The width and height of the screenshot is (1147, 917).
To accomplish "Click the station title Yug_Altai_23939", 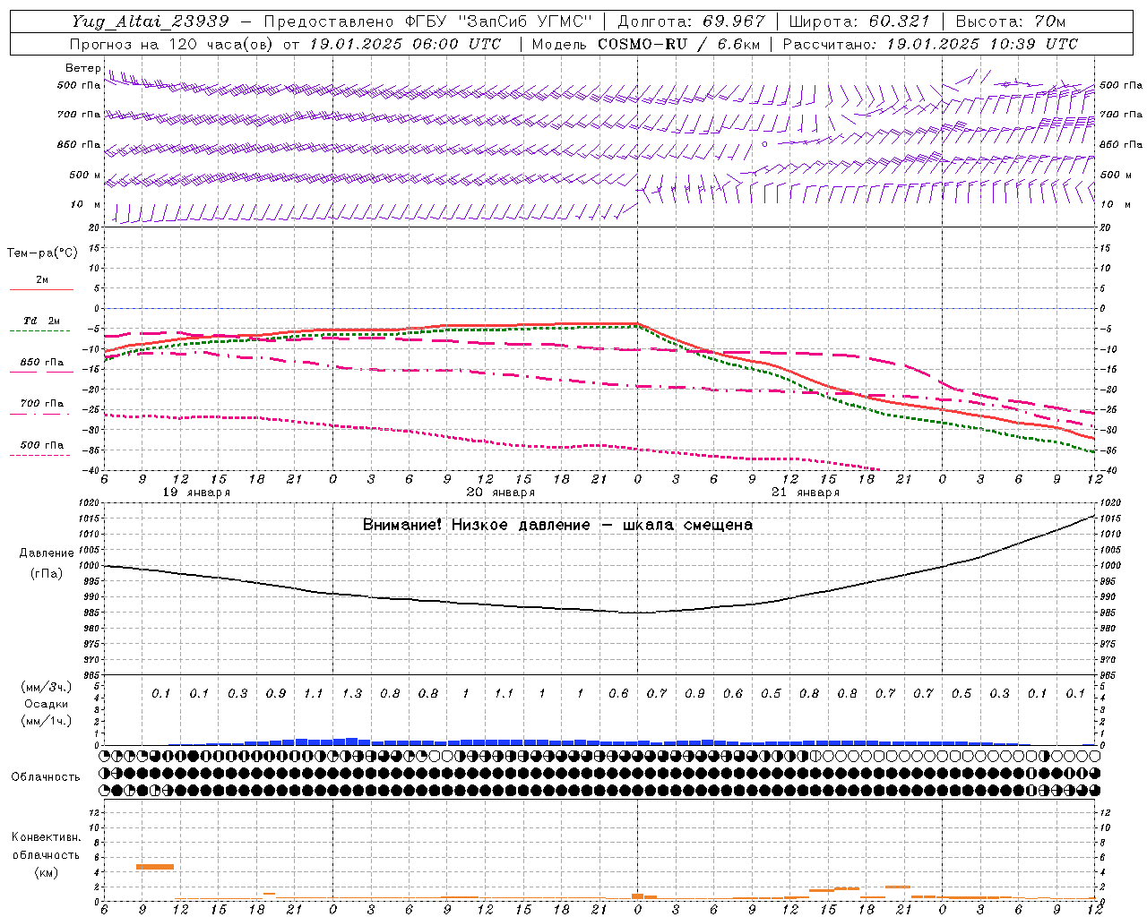I will click(151, 21).
